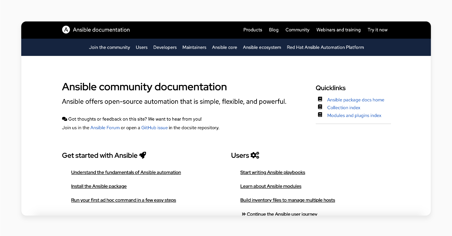Open the Ansible ecosystem section
452x236 pixels.
[x=262, y=47]
